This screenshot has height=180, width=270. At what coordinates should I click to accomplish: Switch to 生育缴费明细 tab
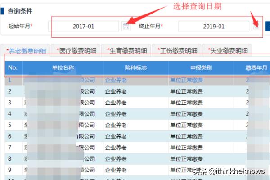pyautogui.click(x=126, y=50)
